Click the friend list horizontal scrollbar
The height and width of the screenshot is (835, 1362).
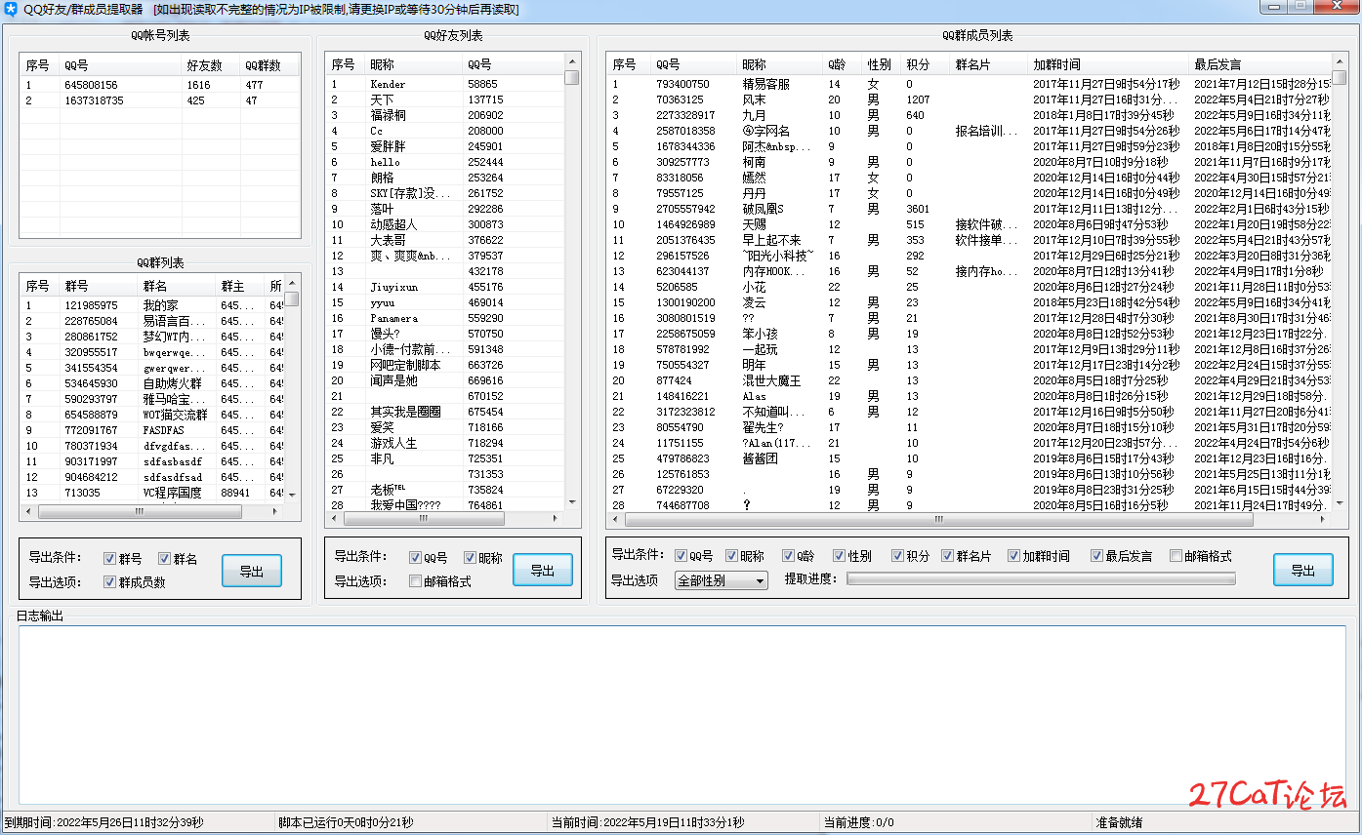pyautogui.click(x=445, y=519)
